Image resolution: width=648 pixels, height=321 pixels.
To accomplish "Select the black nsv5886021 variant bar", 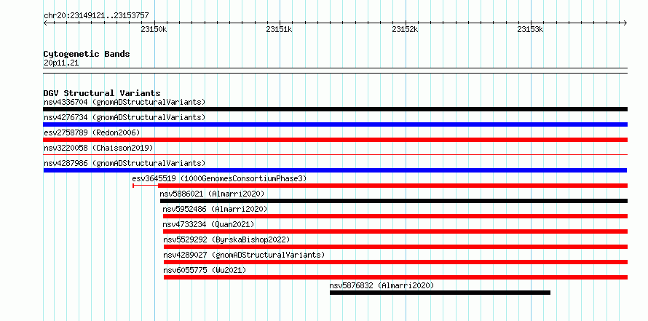I will pyautogui.click(x=394, y=201).
